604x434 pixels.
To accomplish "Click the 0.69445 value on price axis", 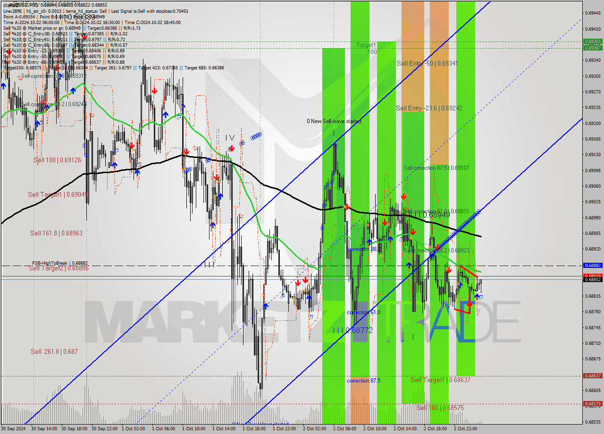I will (593, 13).
